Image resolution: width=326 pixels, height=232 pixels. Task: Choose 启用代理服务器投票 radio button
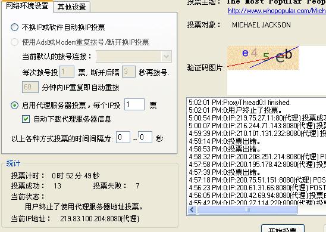click(x=14, y=106)
